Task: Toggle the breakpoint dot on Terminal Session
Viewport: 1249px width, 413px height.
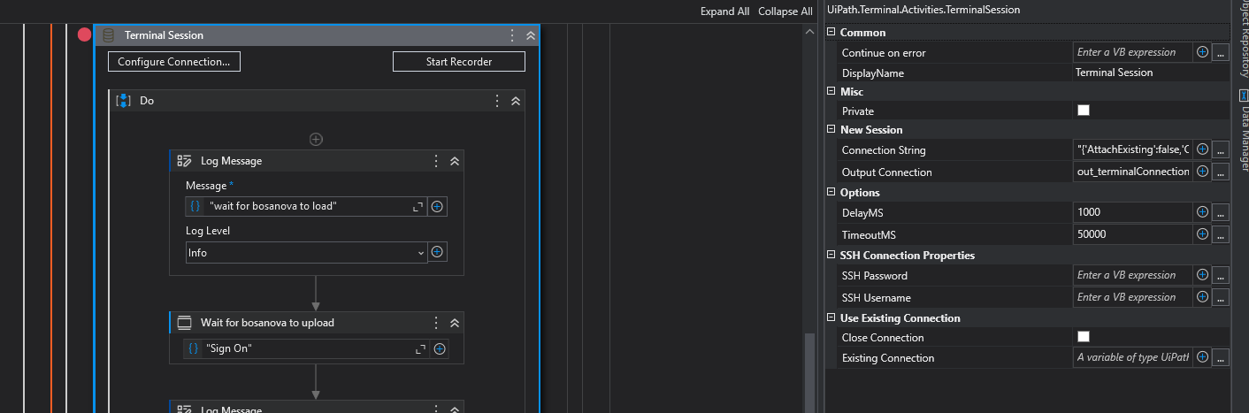Action: [x=85, y=35]
